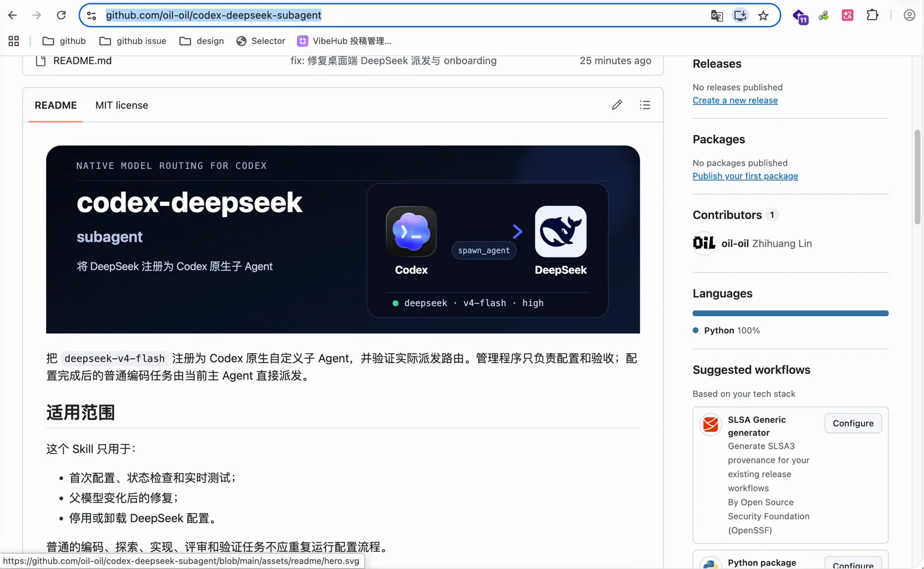Screen dimensions: 924x569
Task: Click the oil-oil contributor avatar
Action: coord(704,244)
